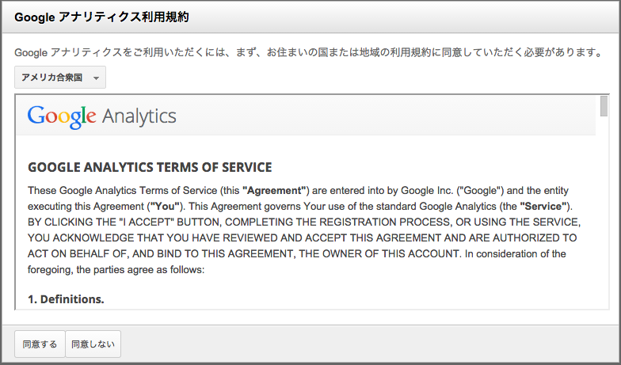
Task: Click the scrollbar track below the thumb
Action: pos(604,214)
